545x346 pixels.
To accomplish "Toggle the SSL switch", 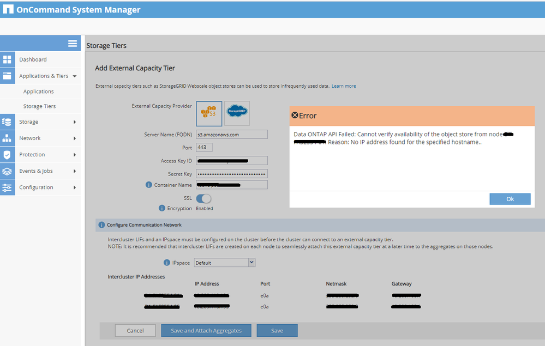I will 203,198.
